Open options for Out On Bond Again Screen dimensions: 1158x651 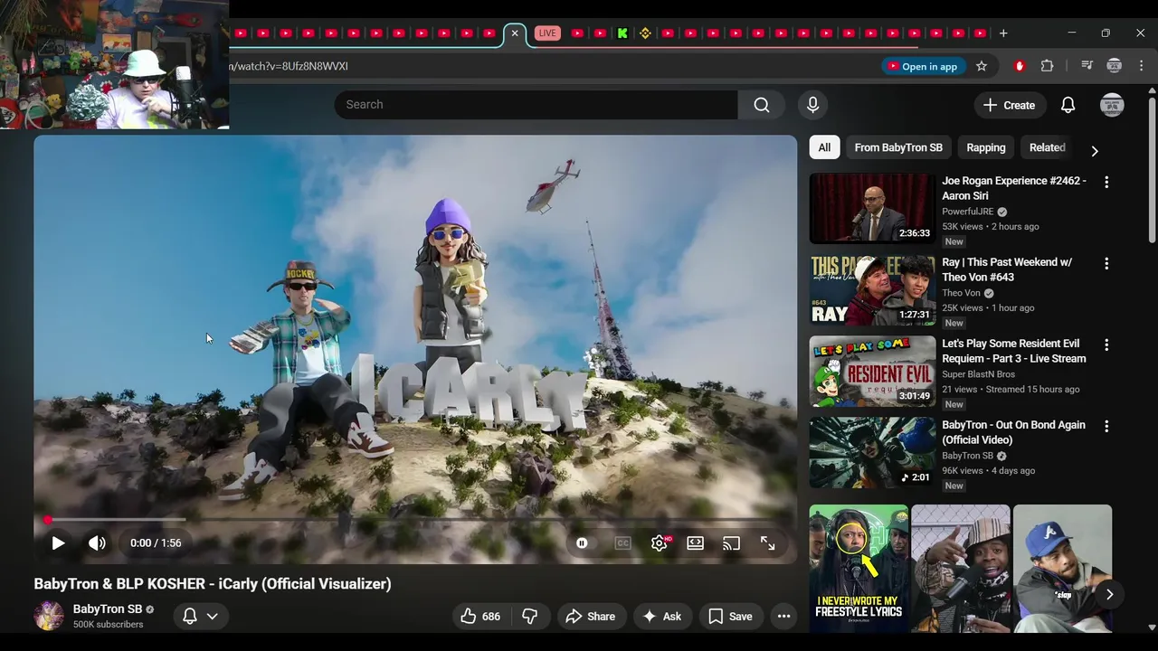point(1106,426)
